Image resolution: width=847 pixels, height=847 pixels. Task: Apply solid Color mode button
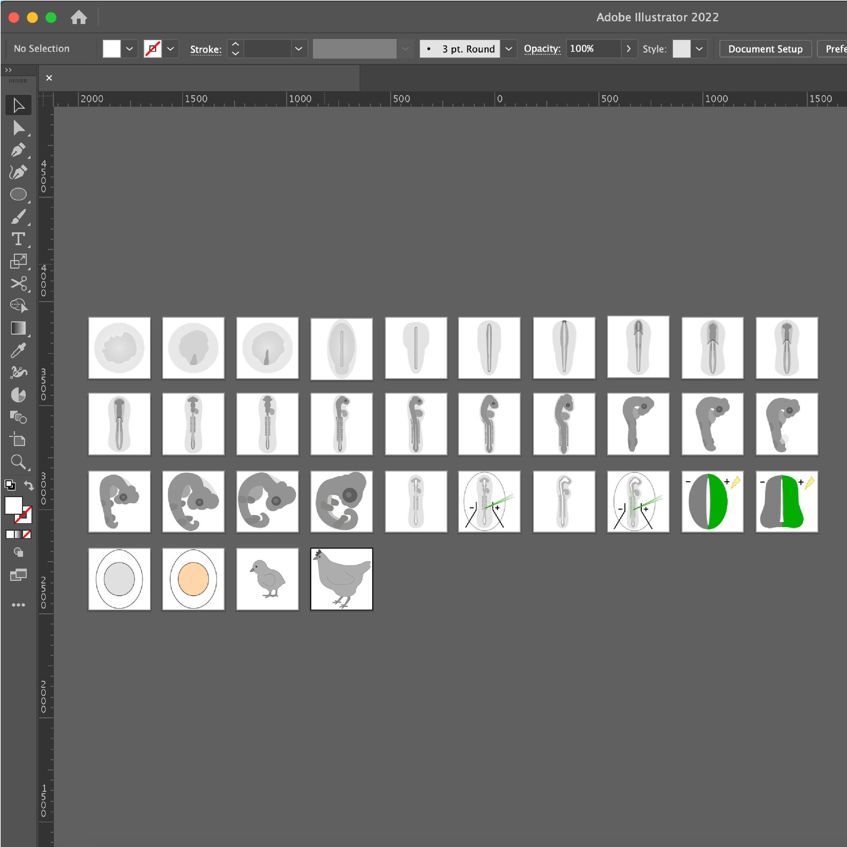click(x=9, y=534)
